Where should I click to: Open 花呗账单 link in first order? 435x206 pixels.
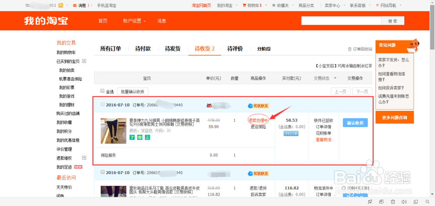click(x=324, y=133)
